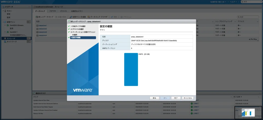The image size is (263, 120).
Task: Select 管理 under ホスト
Action: coord(8,14)
